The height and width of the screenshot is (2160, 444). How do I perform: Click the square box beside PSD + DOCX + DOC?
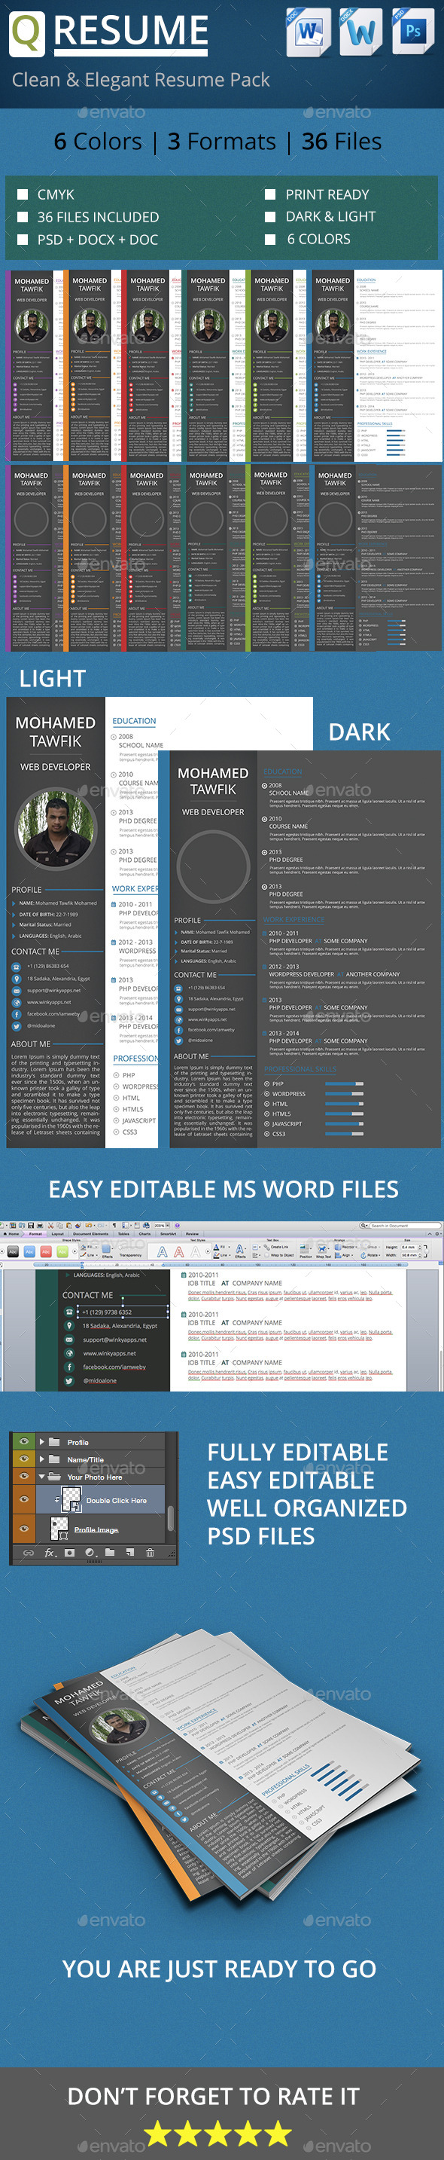[23, 240]
